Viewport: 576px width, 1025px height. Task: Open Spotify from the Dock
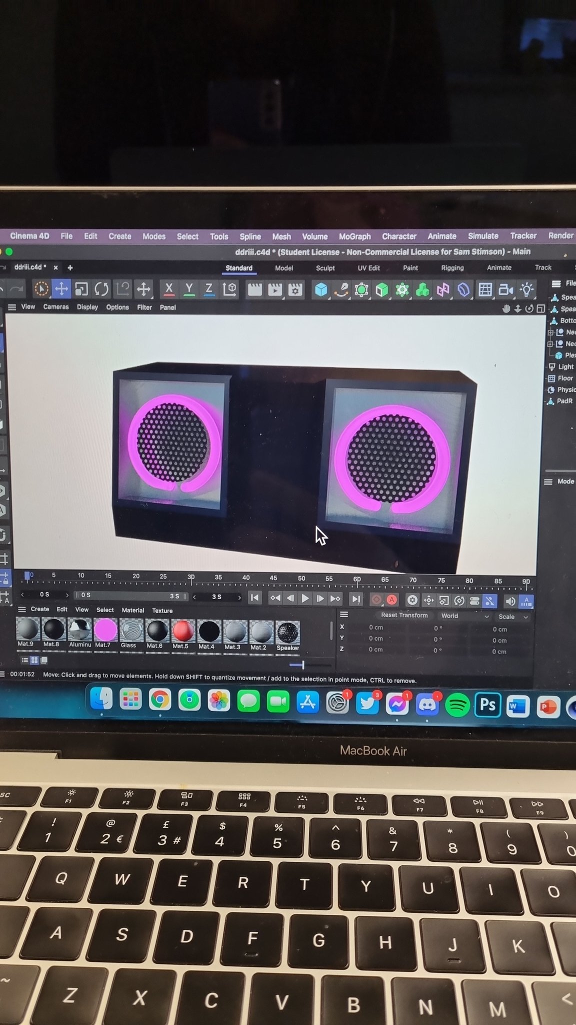457,705
